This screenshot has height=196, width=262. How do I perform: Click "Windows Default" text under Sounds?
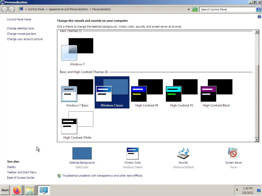pyautogui.click(x=183, y=167)
